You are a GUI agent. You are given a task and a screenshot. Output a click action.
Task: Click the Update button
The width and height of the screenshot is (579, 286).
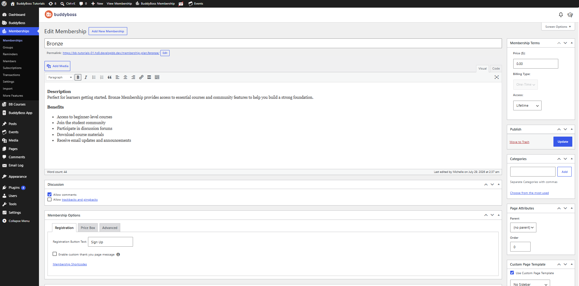pos(563,142)
